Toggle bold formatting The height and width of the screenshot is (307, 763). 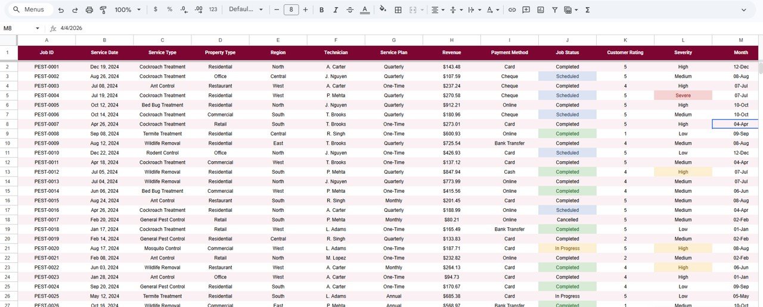click(322, 10)
